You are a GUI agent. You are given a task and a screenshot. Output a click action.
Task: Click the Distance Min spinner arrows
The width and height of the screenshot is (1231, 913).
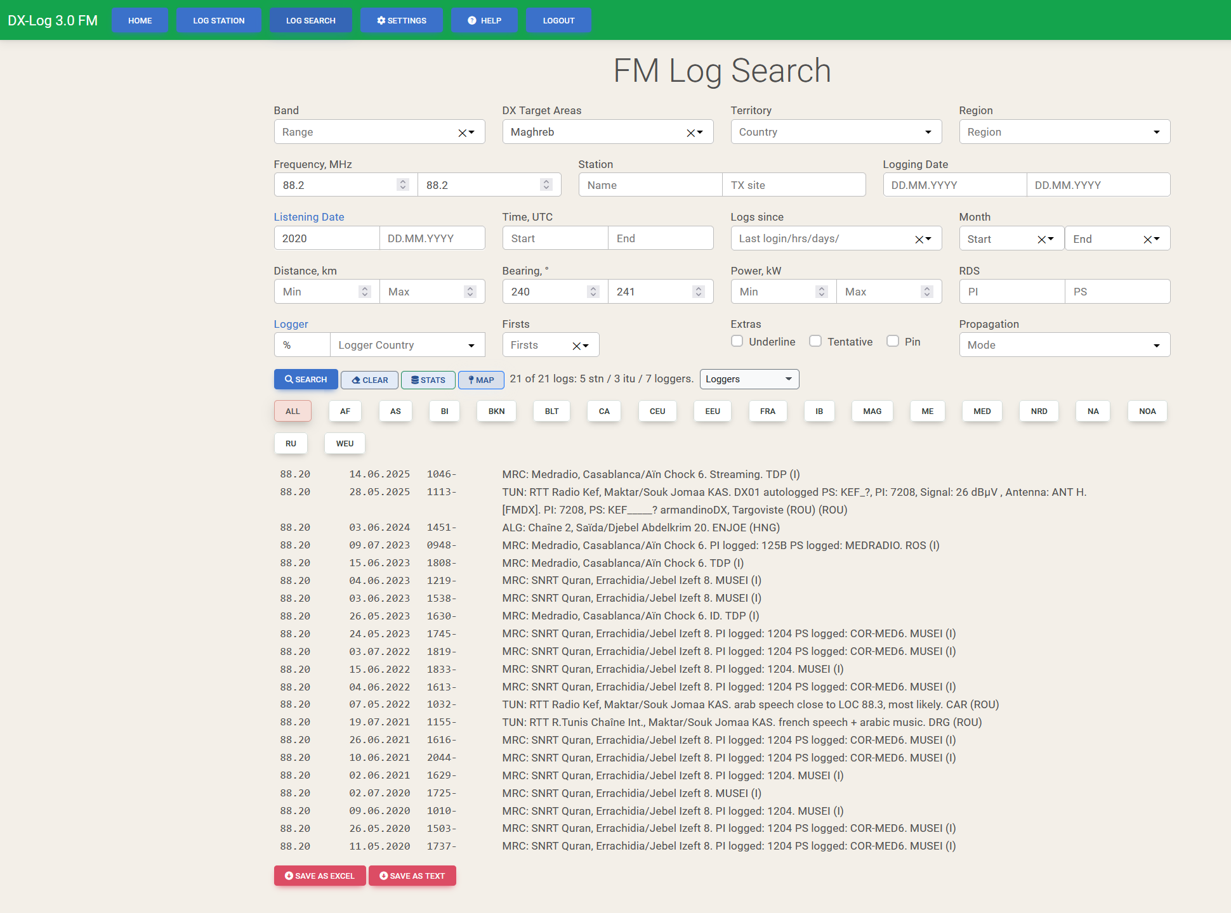tap(364, 291)
